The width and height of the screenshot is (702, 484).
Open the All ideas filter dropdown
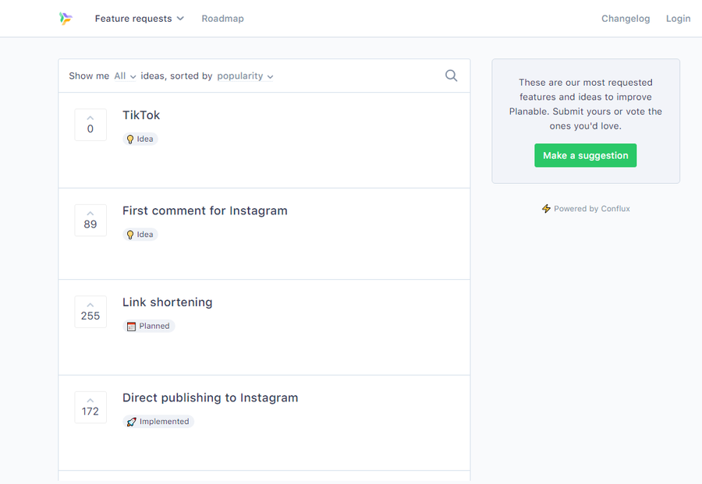pos(125,76)
